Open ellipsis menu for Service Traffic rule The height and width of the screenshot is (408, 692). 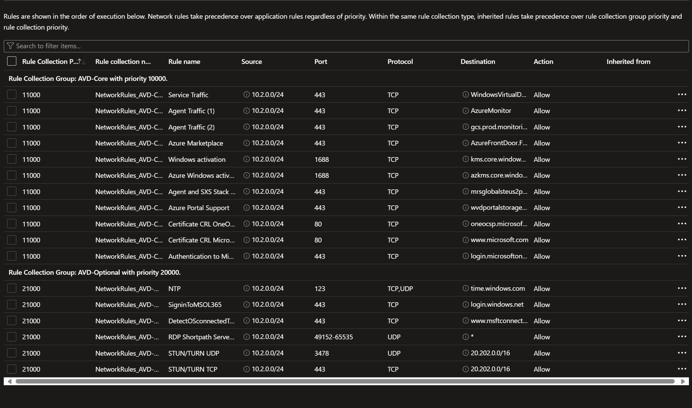coord(682,95)
